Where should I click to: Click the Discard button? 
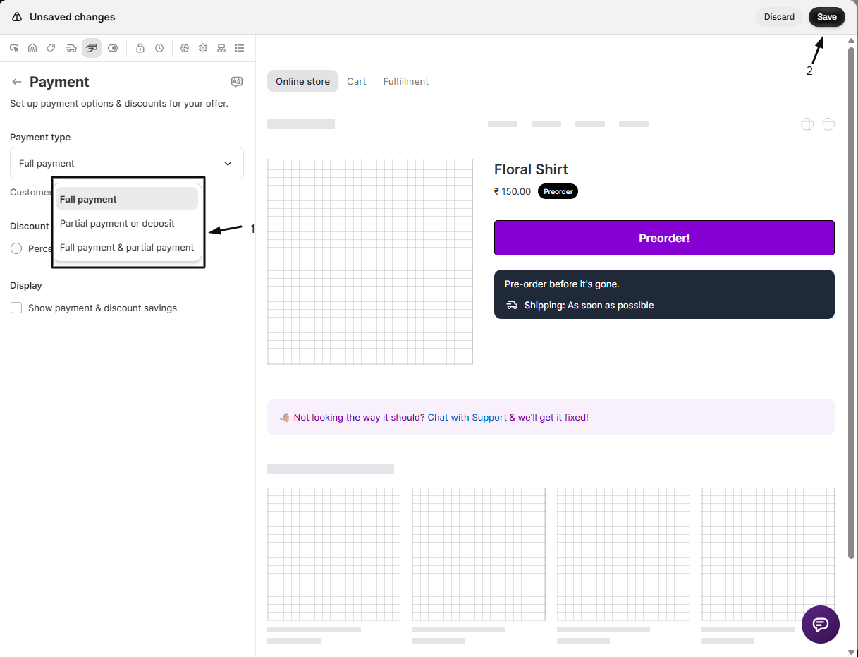(779, 17)
